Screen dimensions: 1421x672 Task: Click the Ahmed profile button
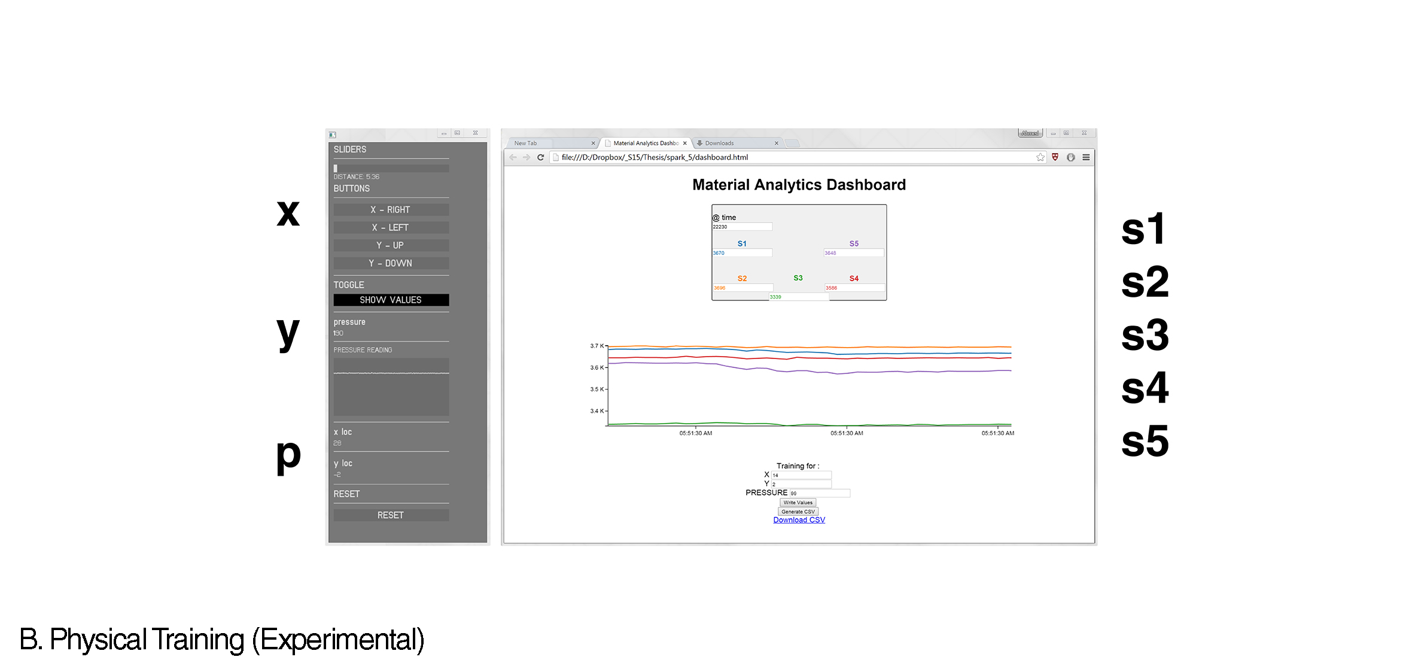click(x=1030, y=133)
